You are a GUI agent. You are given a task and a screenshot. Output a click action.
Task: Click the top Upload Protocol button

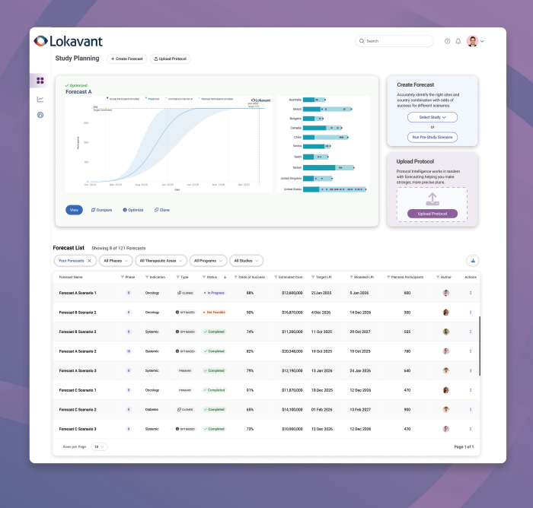(171, 59)
